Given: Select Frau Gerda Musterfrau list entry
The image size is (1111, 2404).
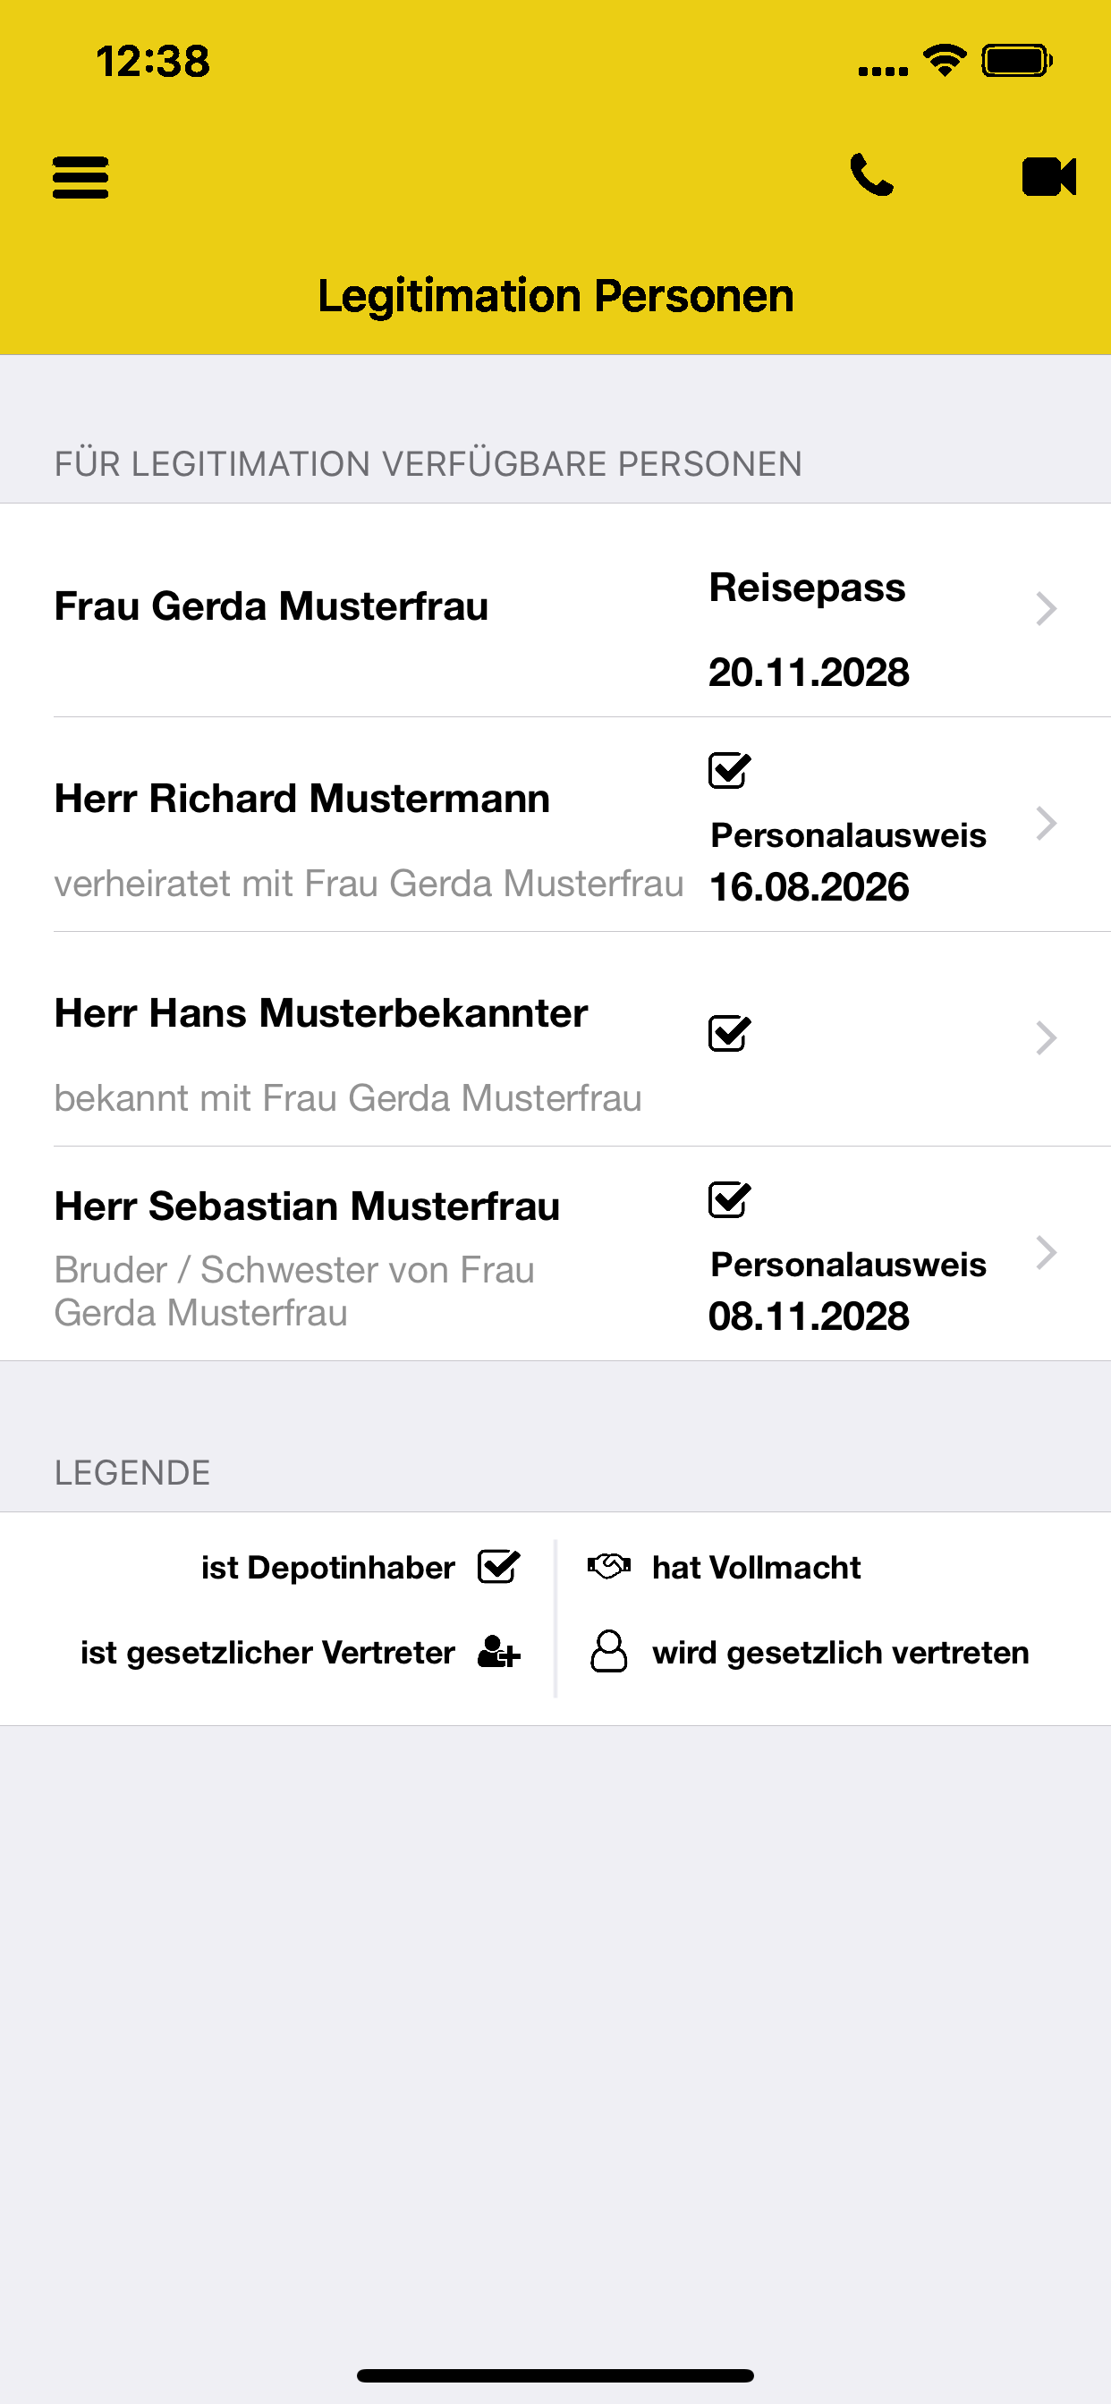Looking at the screenshot, I should (272, 606).
